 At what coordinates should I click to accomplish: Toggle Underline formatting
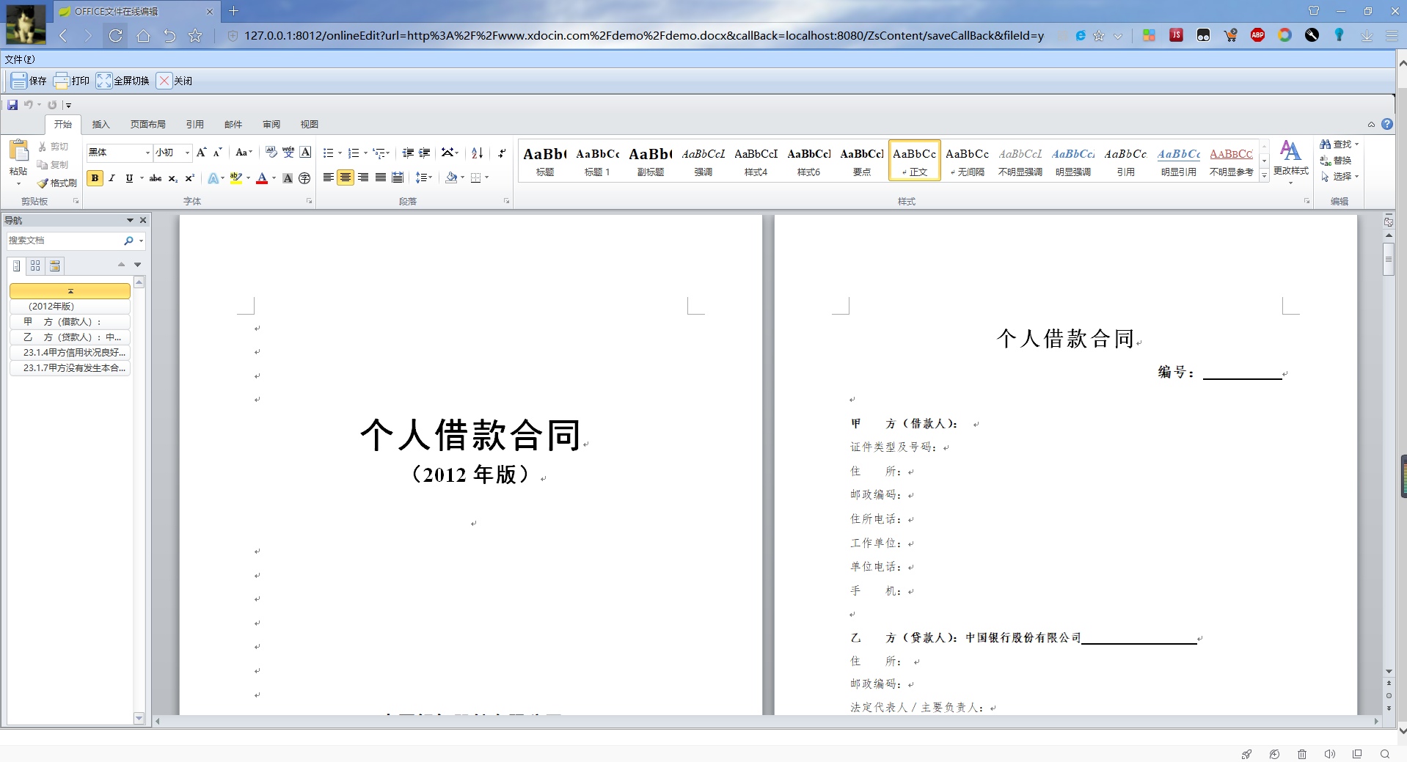point(129,178)
